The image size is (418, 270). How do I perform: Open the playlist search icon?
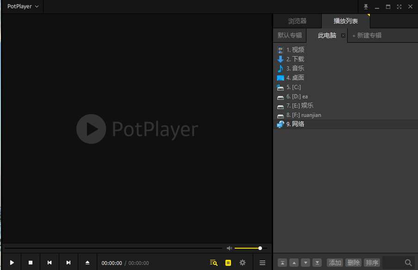point(213,263)
